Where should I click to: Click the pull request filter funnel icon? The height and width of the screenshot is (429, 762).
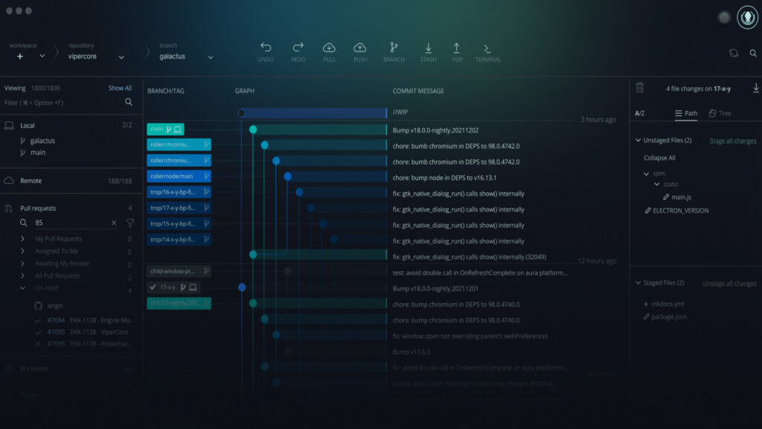(129, 223)
